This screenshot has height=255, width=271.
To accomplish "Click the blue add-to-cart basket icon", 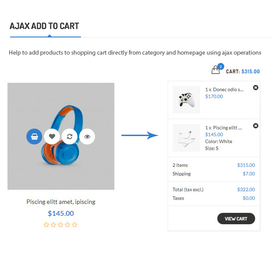I will 34,137.
